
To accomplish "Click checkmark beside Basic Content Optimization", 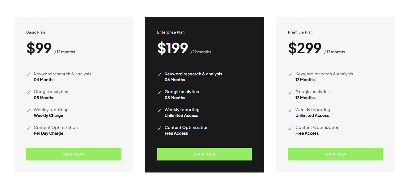I will pos(28,128).
